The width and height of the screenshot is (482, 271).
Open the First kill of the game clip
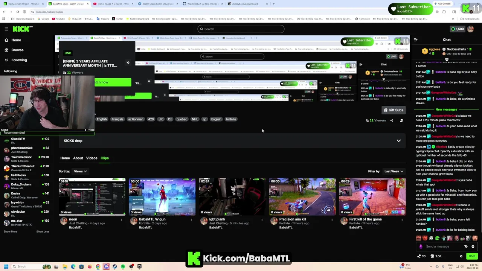point(372,197)
